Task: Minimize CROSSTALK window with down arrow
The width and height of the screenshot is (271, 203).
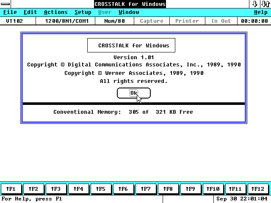Action: coord(254,4)
